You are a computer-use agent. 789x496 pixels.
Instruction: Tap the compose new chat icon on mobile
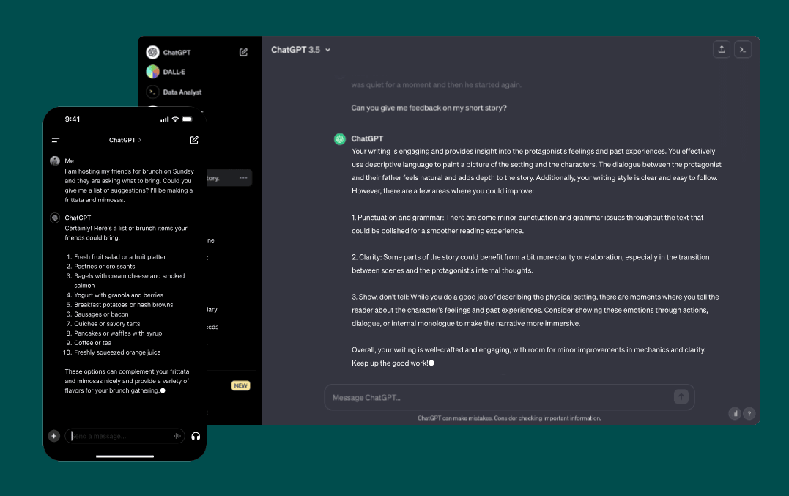click(x=194, y=140)
